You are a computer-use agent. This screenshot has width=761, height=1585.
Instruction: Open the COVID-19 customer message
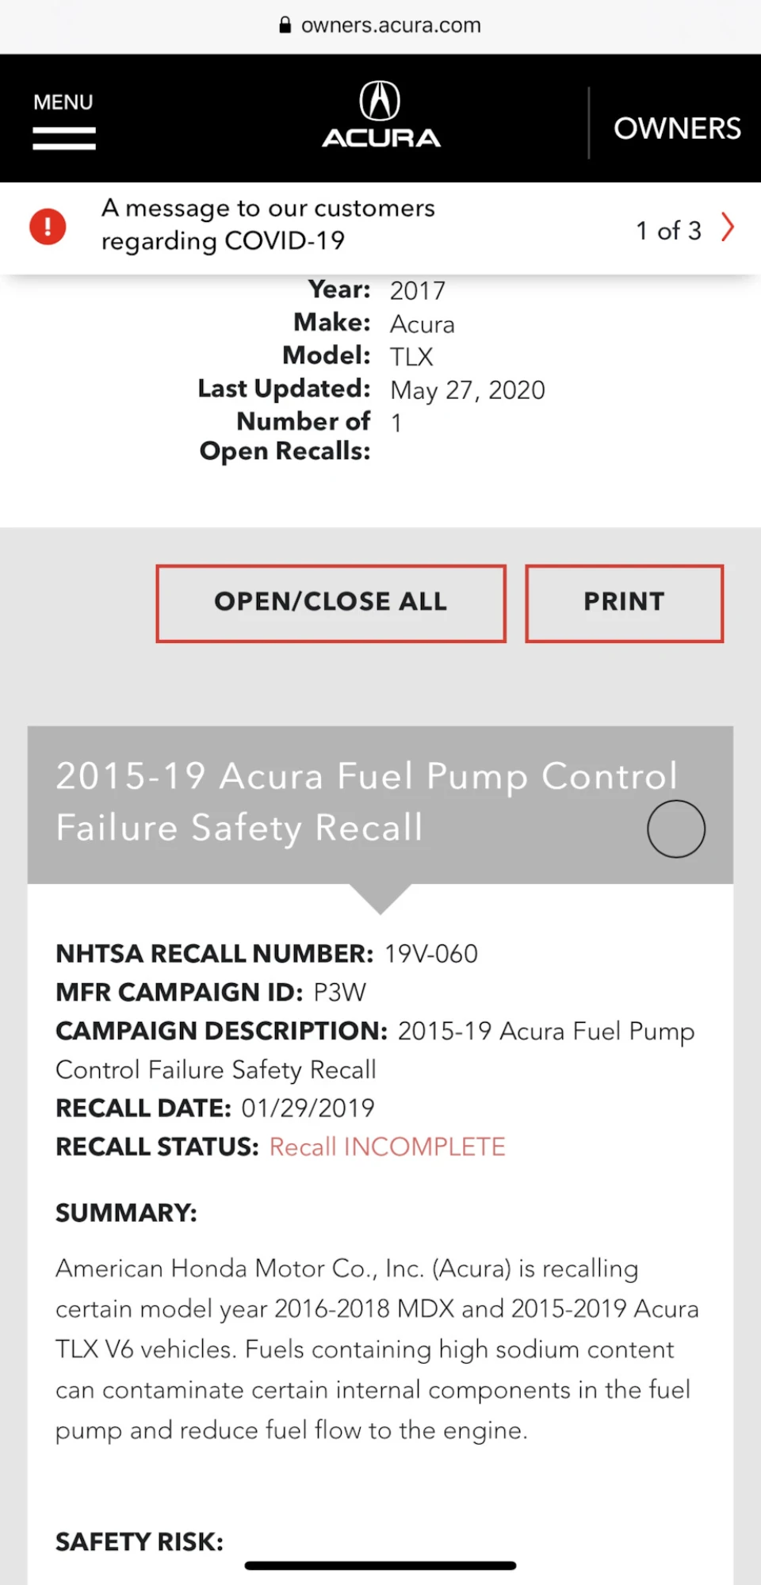coord(268,224)
